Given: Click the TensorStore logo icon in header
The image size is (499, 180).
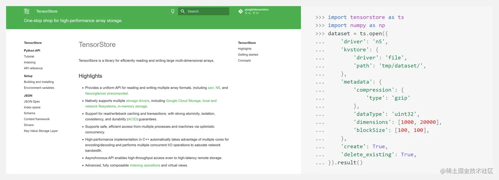Looking at the screenshot, I should [27, 11].
